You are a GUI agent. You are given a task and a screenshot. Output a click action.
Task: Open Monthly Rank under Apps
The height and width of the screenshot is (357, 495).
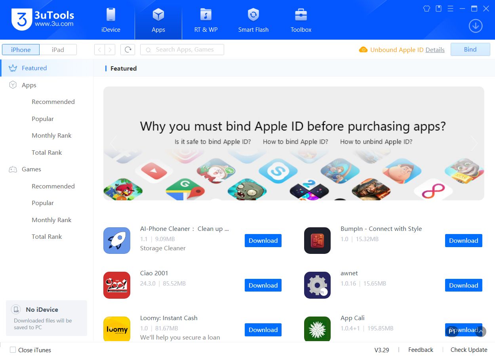(x=51, y=136)
